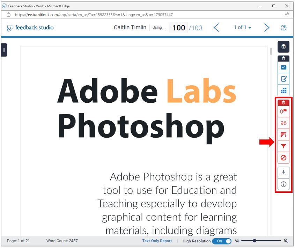Click the 'Using ...' assignment title text
Screen dimensions: 295x248
pyautogui.click(x=159, y=28)
